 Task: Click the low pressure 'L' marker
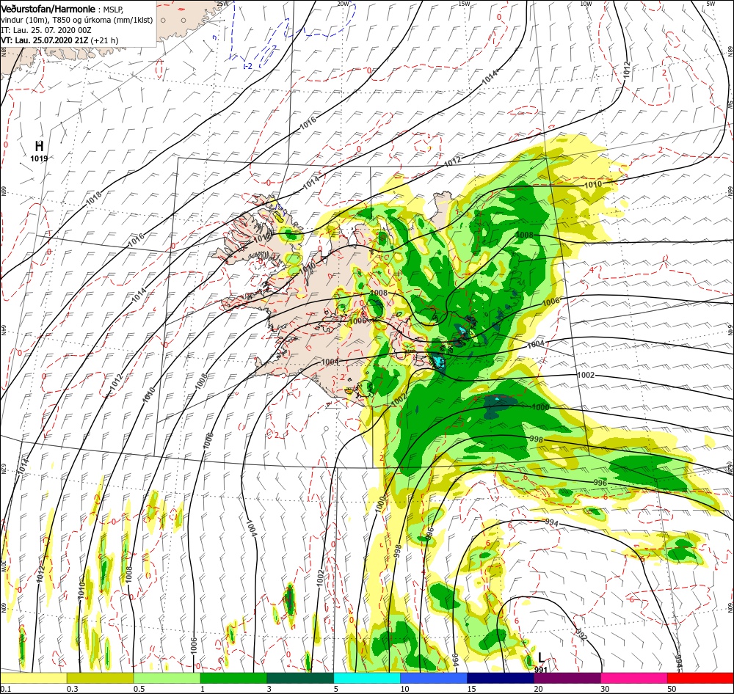tap(541, 657)
